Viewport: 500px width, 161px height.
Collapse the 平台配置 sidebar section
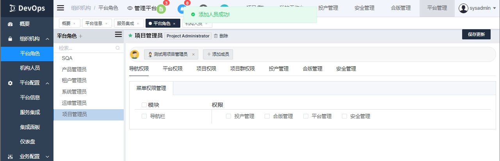[x=47, y=83]
